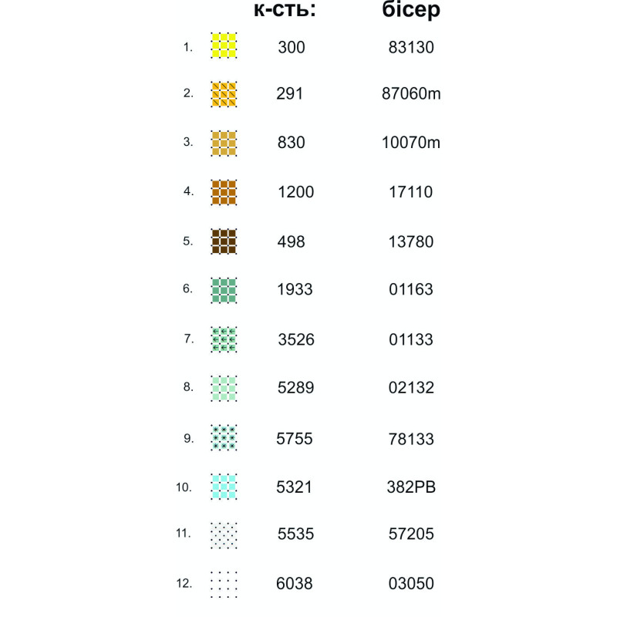
Task: Click the row number 12 label
Action: click(184, 584)
